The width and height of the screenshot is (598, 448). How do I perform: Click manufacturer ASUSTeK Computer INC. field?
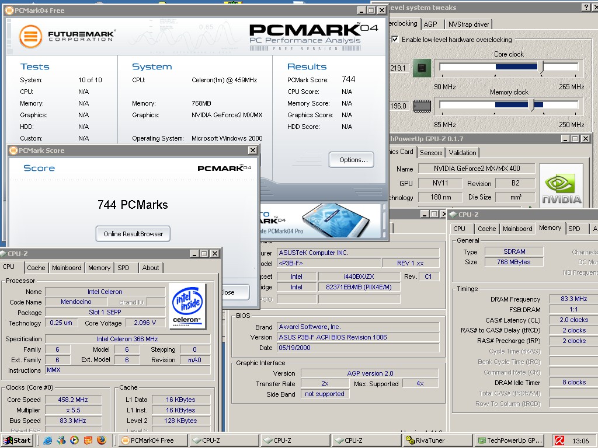click(358, 253)
